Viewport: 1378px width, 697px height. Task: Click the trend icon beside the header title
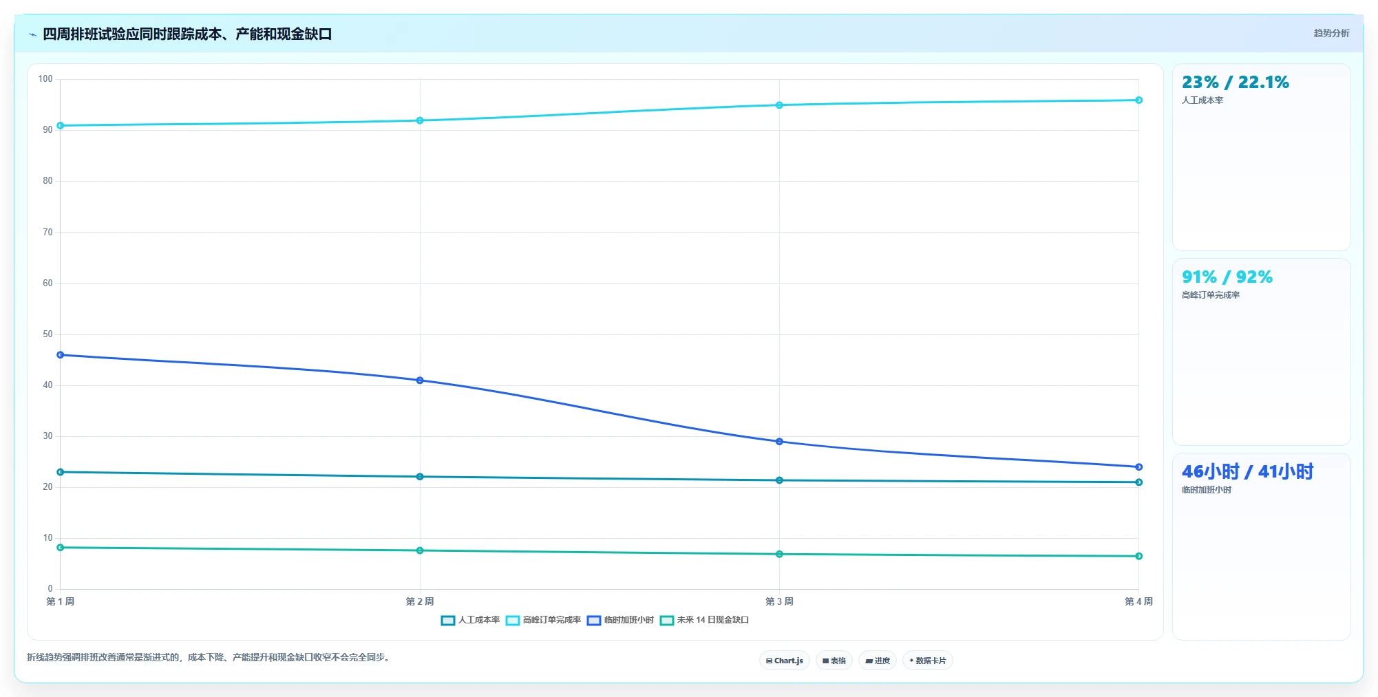[x=32, y=34]
